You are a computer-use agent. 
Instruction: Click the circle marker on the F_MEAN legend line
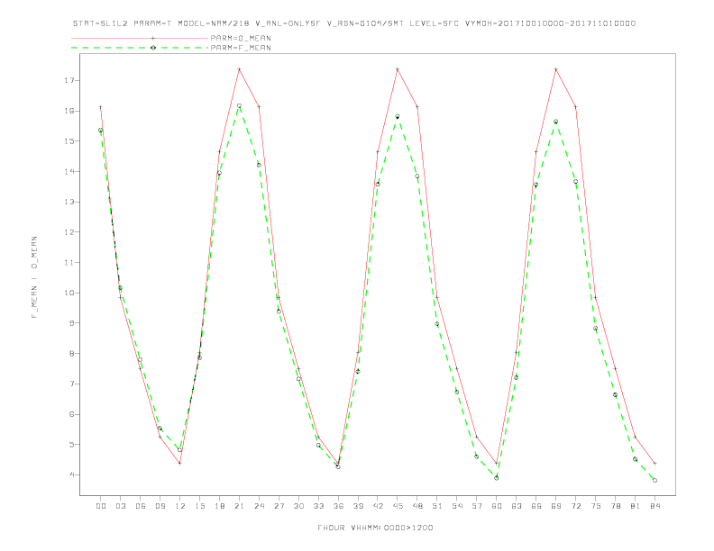tap(153, 48)
